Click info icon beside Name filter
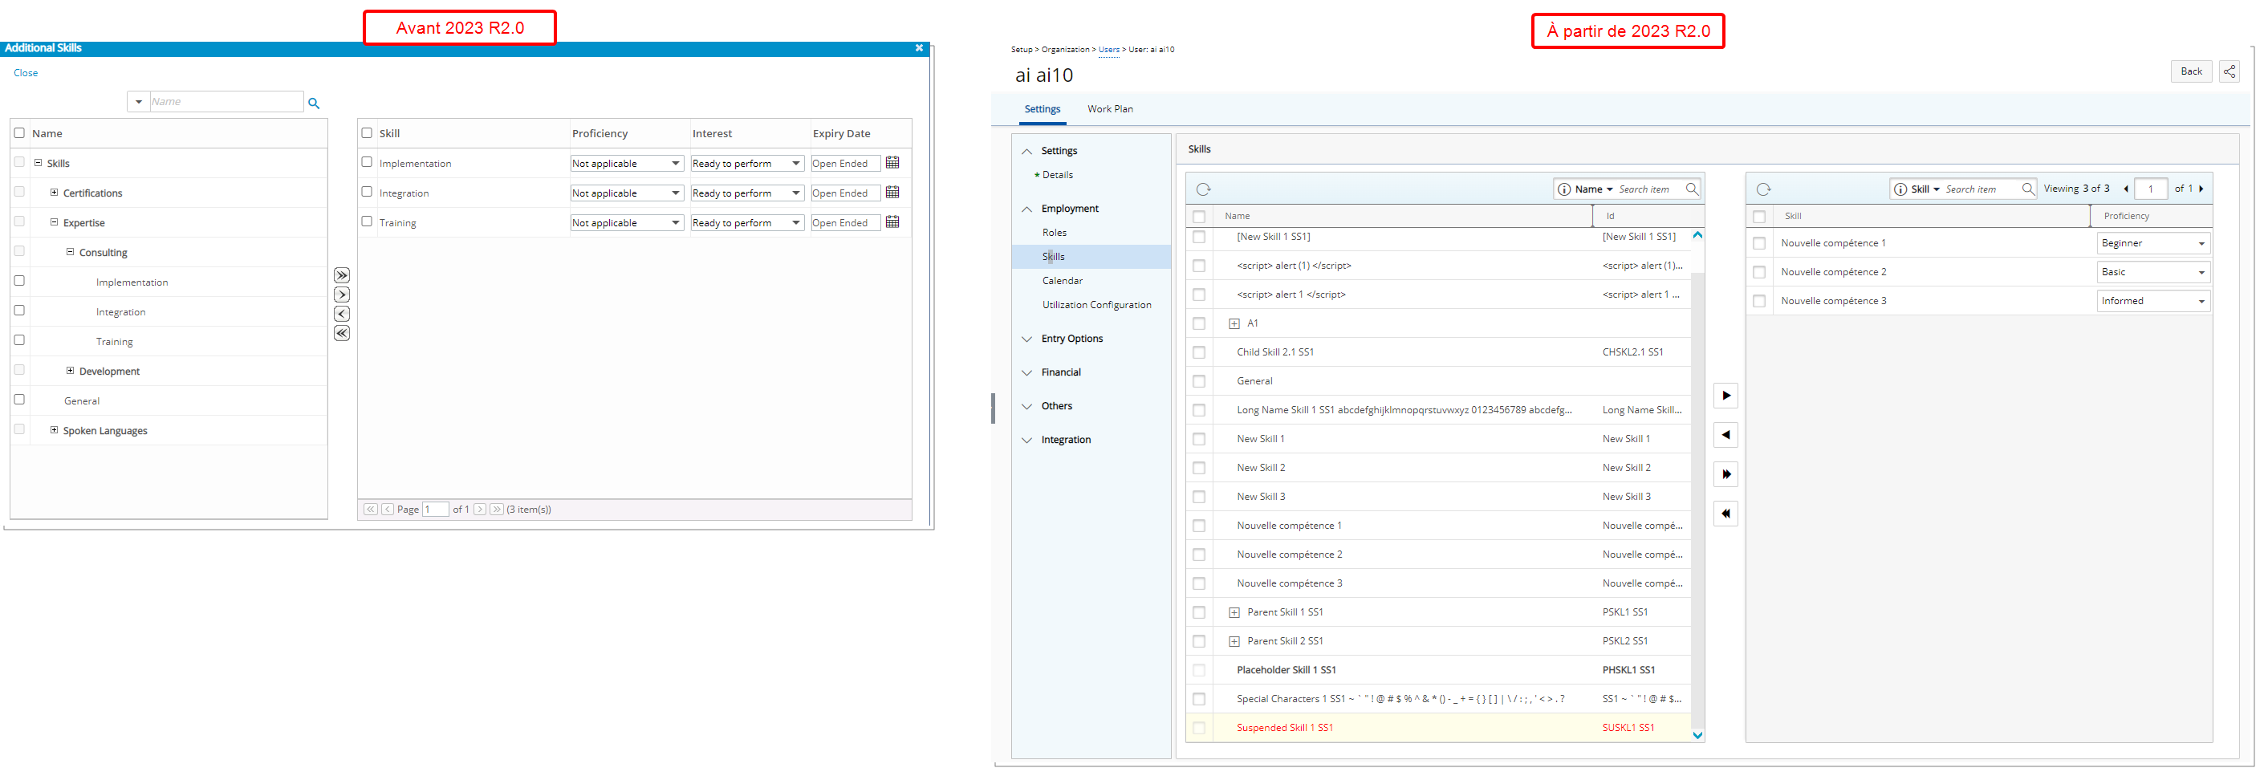The image size is (2264, 776). tap(1564, 189)
